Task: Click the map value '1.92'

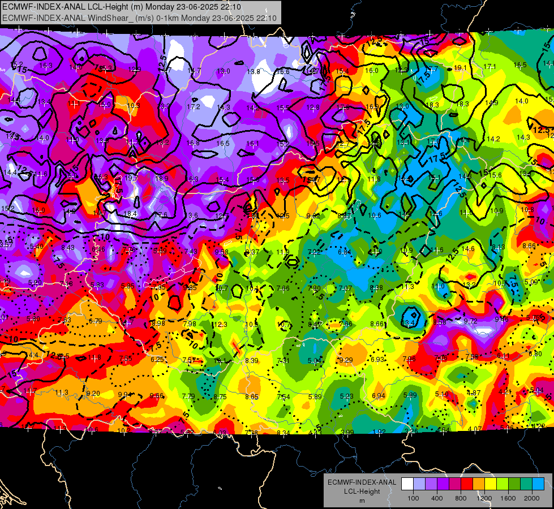Action: tap(379, 432)
